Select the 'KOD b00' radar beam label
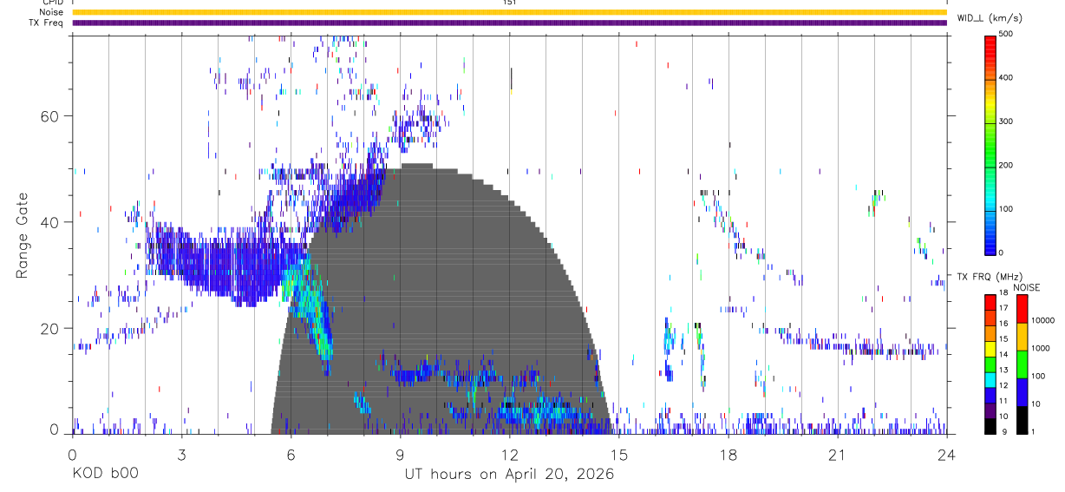 click(104, 474)
